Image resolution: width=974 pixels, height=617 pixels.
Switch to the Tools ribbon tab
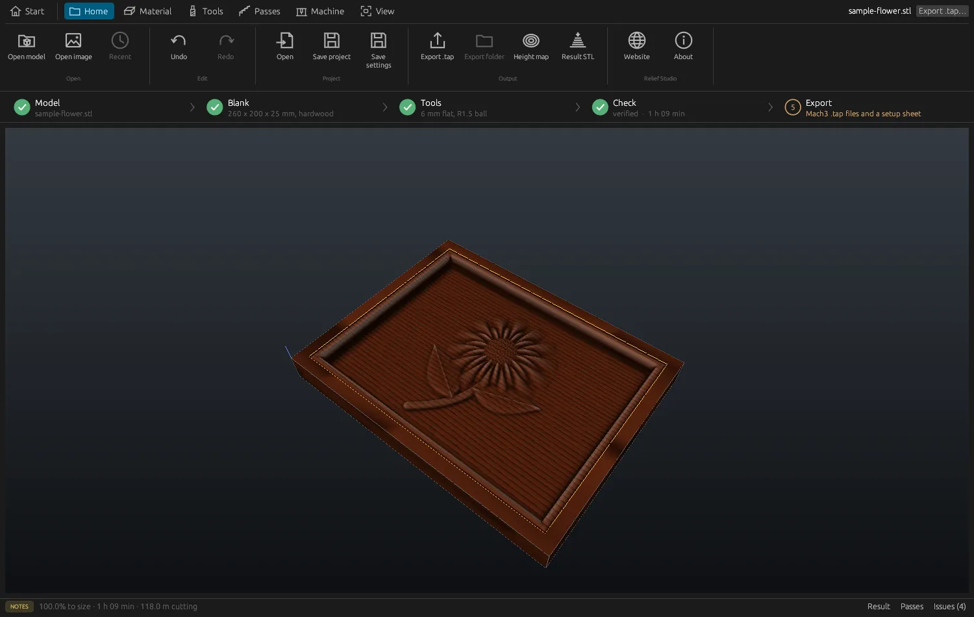(206, 11)
